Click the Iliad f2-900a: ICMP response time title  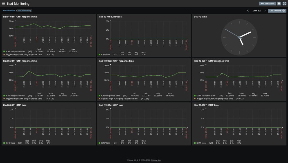click(x=116, y=61)
